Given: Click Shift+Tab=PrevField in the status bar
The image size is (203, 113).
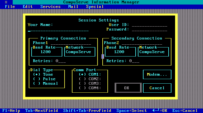Looking at the screenshot, I should pos(87,111).
